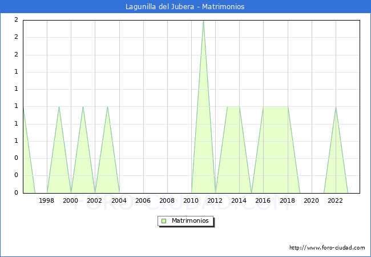Click the tallest peak at 2011
371x257 pixels.
(203, 21)
